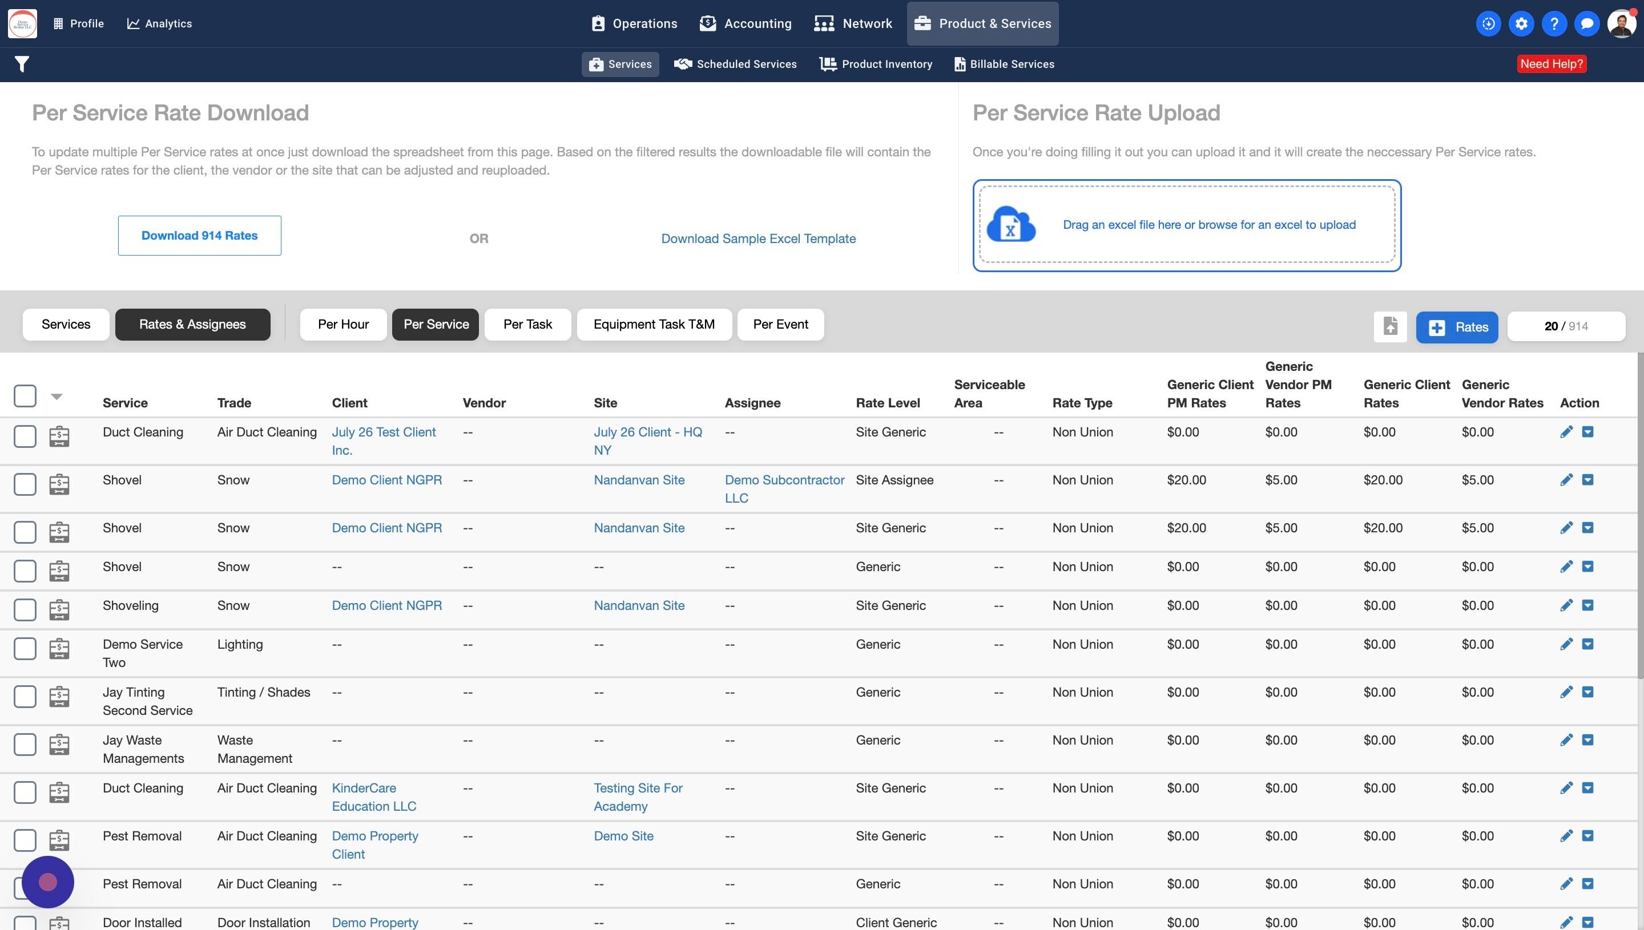The height and width of the screenshot is (930, 1644).
Task: Open action dropdown for Jay Waste Managements
Action: tap(1588, 741)
